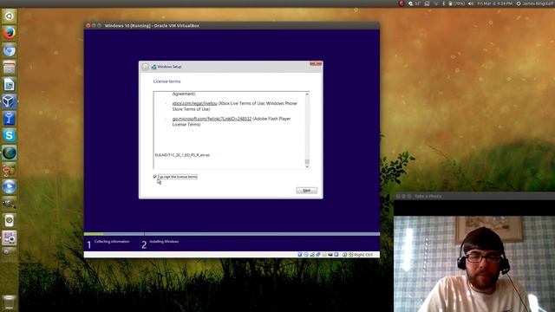Click the License terms heading
Image resolution: width=555 pixels, height=312 pixels.
[166, 81]
